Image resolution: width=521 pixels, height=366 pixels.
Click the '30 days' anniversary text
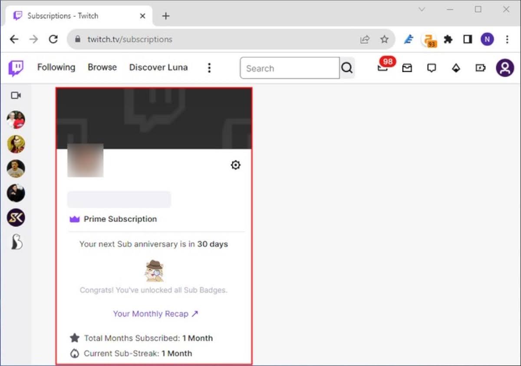coord(213,244)
